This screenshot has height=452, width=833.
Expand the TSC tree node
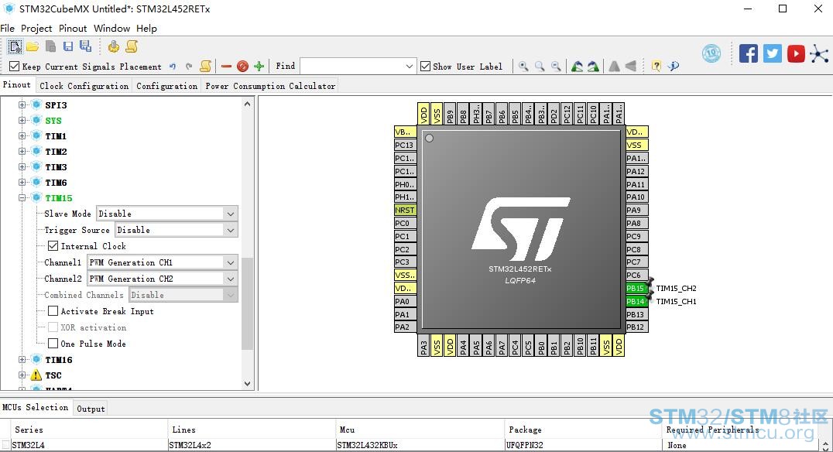[x=22, y=375]
